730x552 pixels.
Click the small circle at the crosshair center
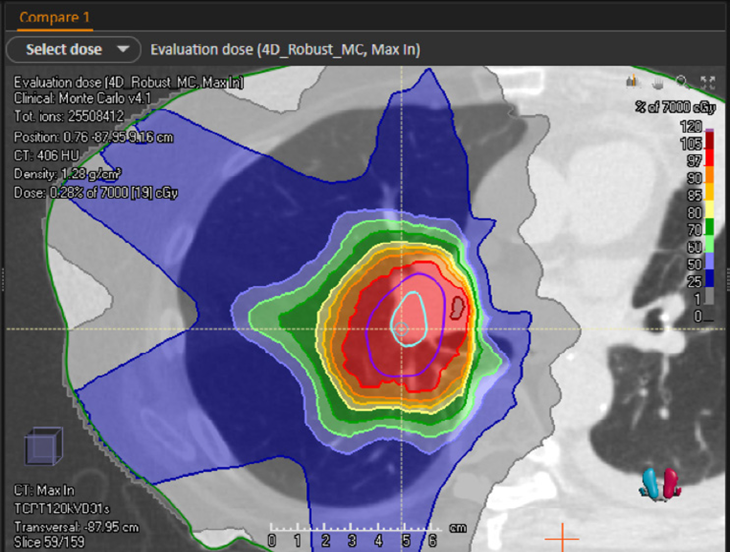[x=401, y=329]
